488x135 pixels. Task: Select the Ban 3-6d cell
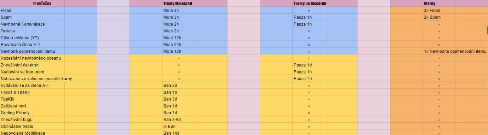178,120
